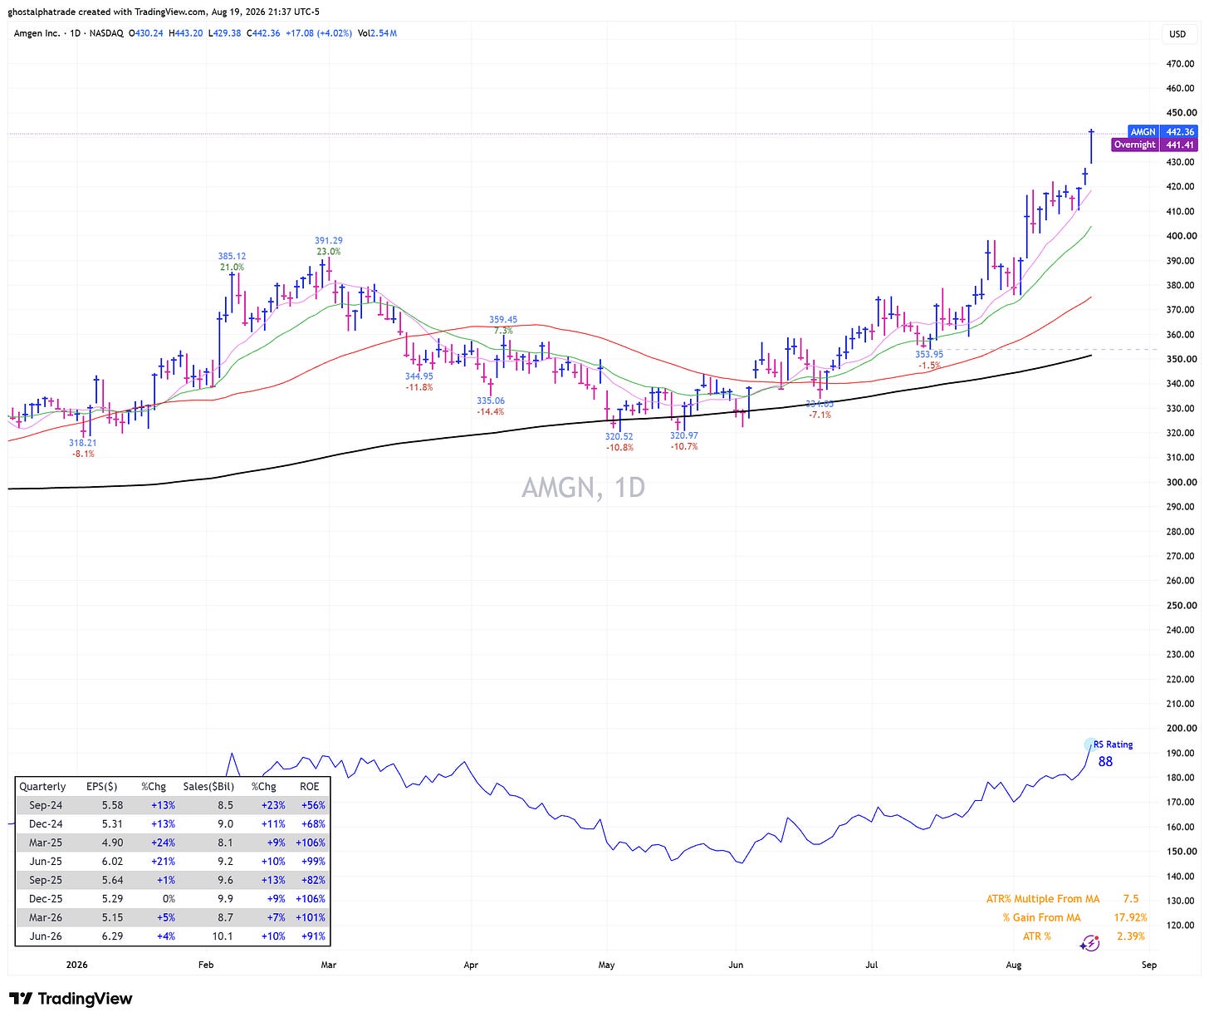This screenshot has height=1022, width=1209.
Task: Click the sales value 9.6
Action: 225,880
